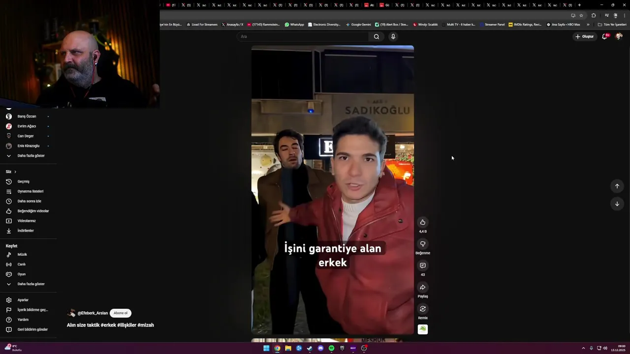Image resolution: width=630 pixels, height=354 pixels.
Task: Go to previous Short with up arrow
Action: click(617, 186)
